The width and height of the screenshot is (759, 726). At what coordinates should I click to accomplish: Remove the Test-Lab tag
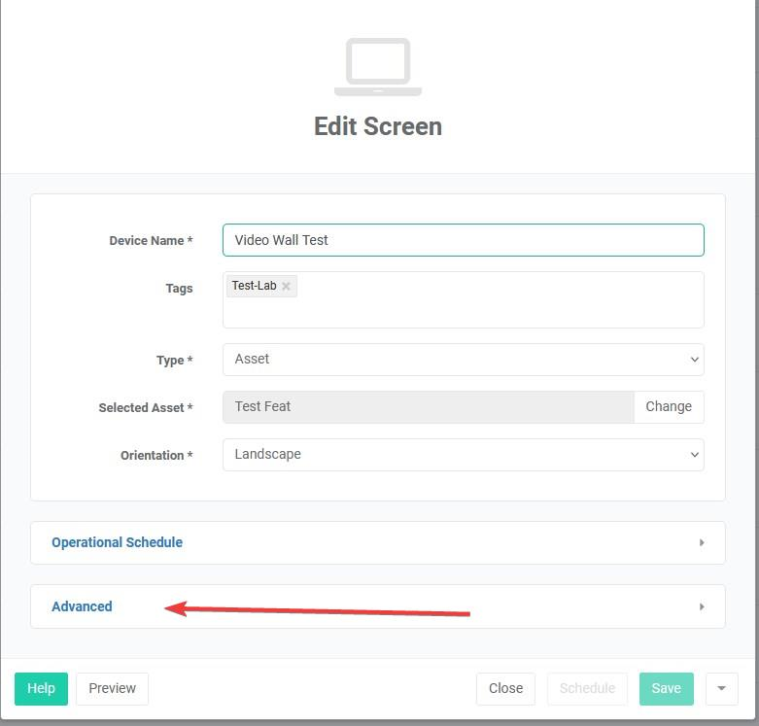pyautogui.click(x=286, y=286)
